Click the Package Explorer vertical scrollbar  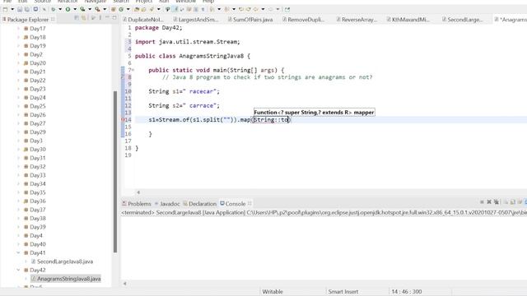(x=115, y=171)
